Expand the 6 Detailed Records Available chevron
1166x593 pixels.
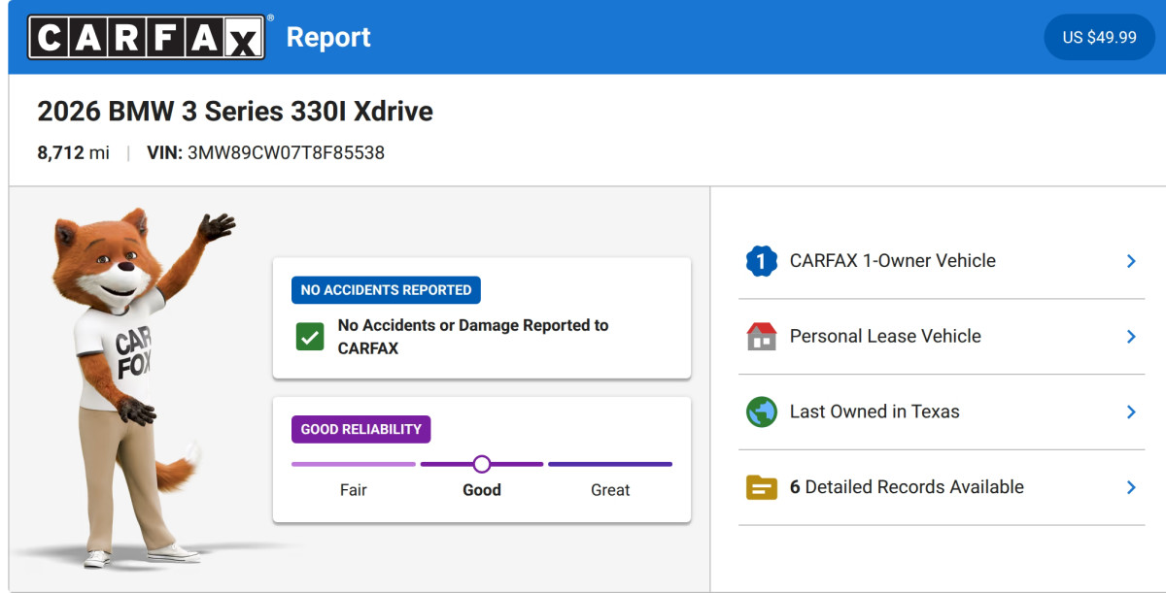point(1131,487)
